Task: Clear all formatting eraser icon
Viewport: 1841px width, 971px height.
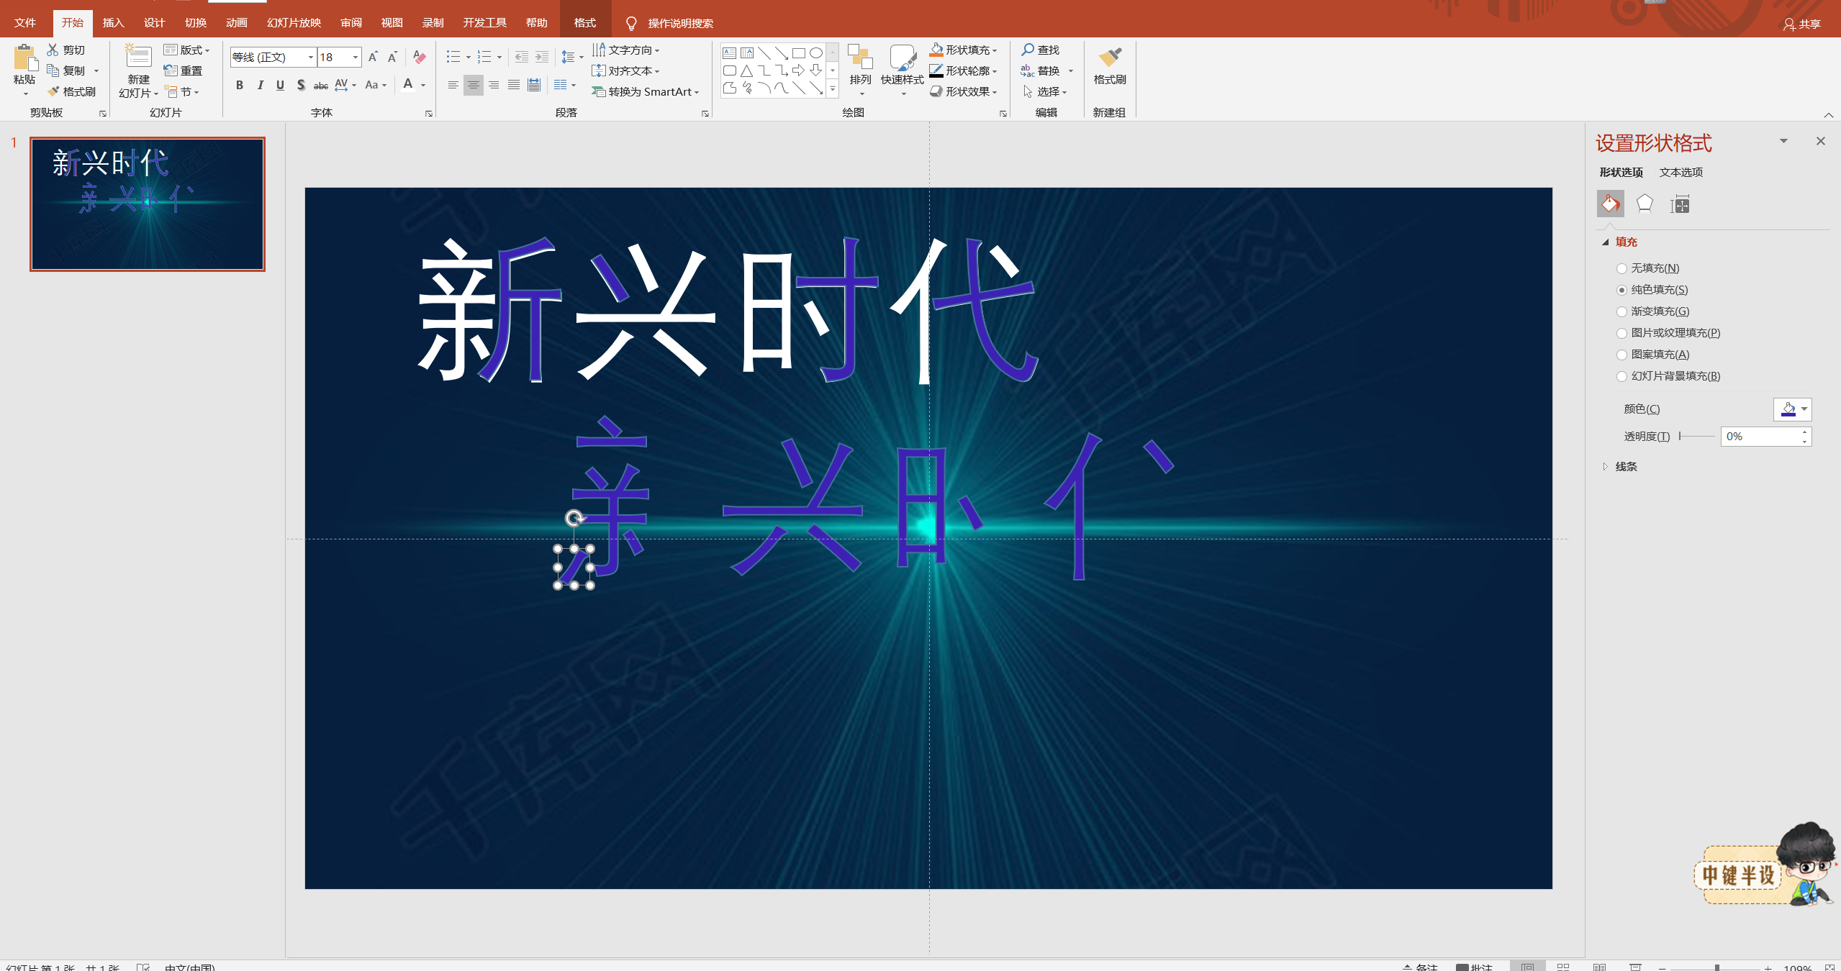Action: 420,57
